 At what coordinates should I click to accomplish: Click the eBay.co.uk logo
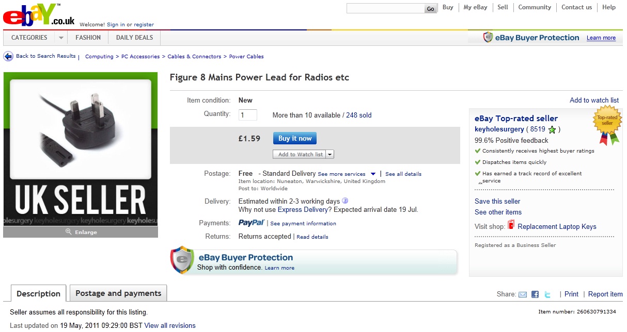click(39, 15)
